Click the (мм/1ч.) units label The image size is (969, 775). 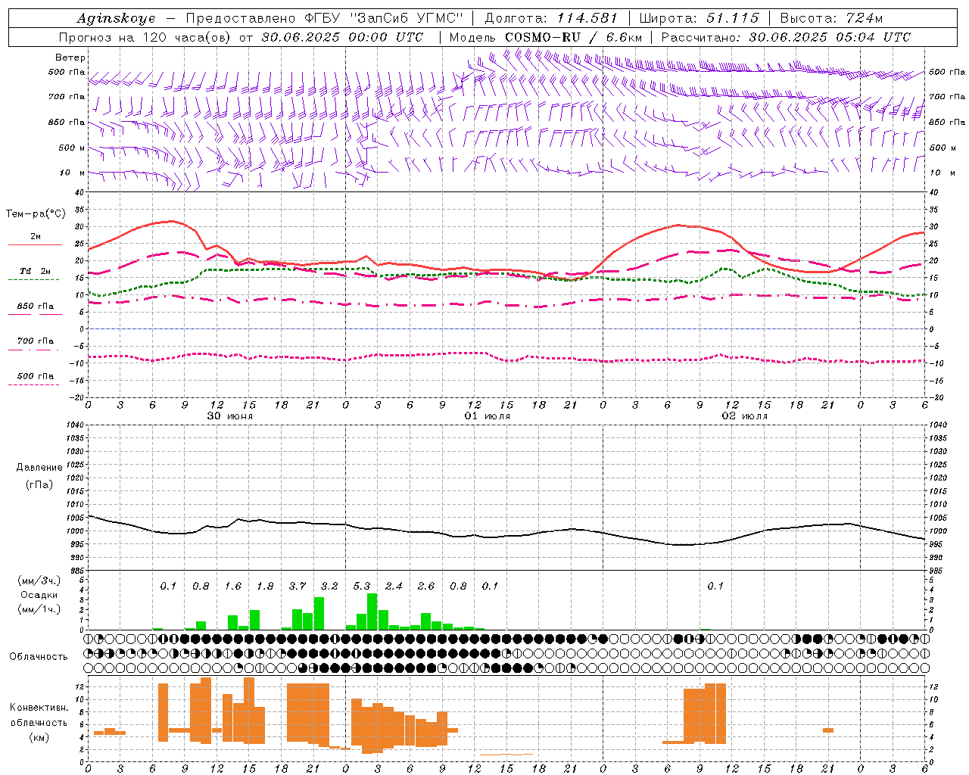tap(39, 609)
